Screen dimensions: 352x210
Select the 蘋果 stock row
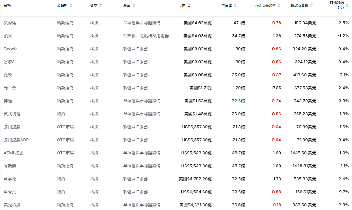(x=7, y=35)
